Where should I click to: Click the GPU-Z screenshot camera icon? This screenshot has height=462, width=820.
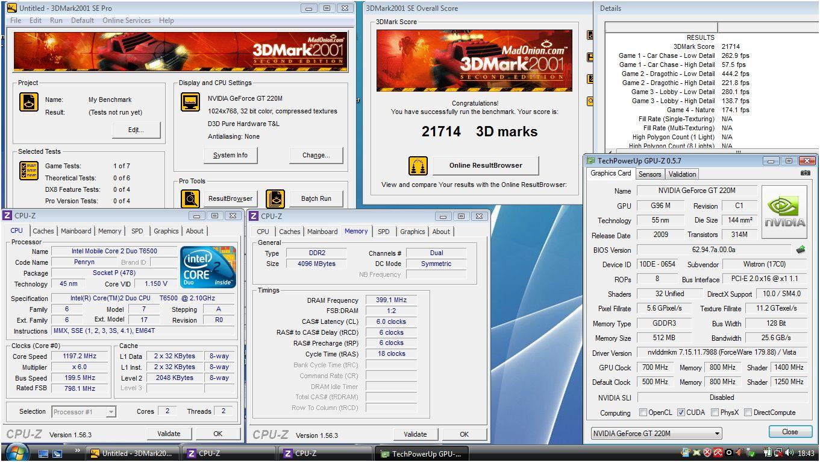[x=806, y=173]
